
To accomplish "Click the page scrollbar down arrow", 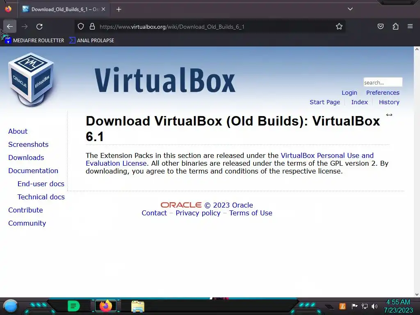I will pyautogui.click(x=417, y=294).
